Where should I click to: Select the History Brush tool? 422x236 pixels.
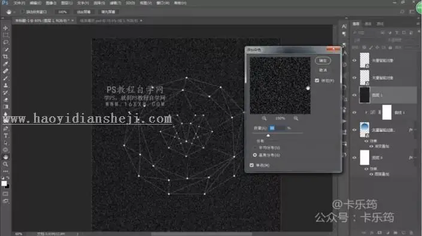[5, 92]
